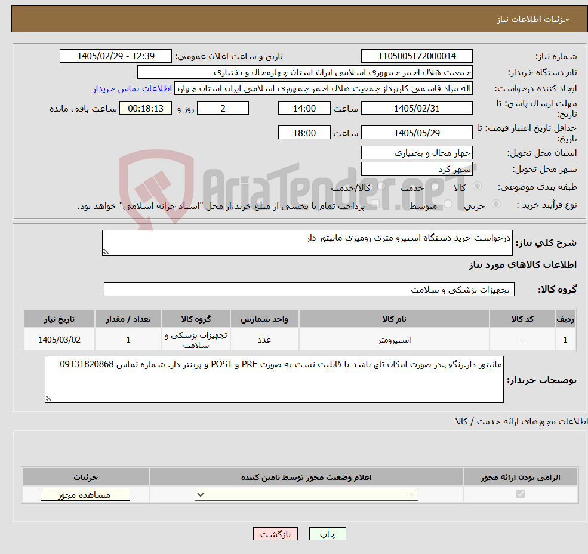Screen dimensions: 588x554
Task: Click the need date cell 1405/03/02
Action: 59,340
